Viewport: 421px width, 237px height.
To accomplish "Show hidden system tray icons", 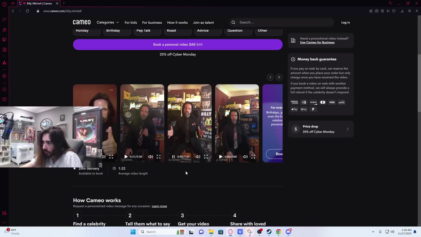I will 373,232.
